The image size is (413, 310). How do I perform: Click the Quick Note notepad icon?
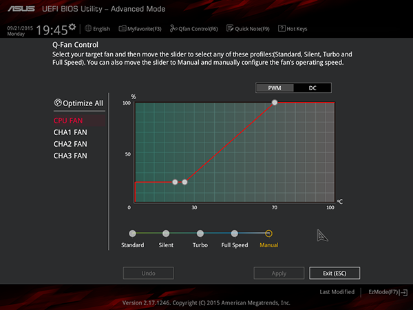pos(230,28)
